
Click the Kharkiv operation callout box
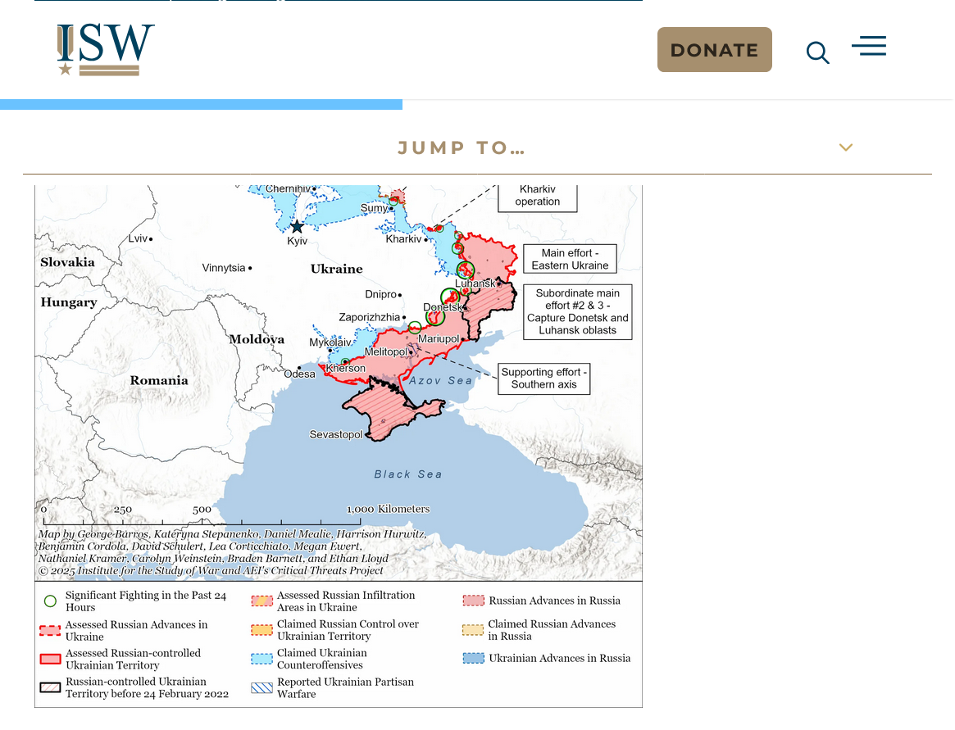click(537, 197)
